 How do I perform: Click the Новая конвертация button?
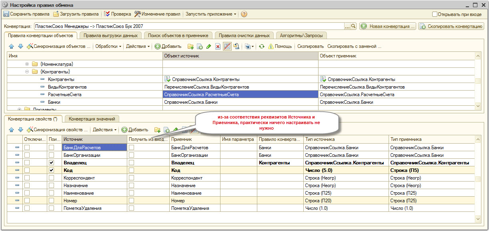tap(387, 26)
